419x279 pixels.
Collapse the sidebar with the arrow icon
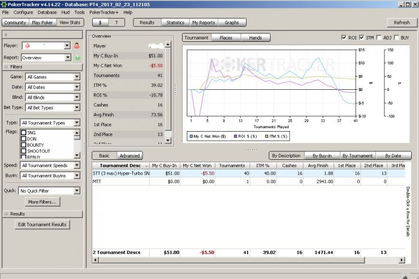(5, 34)
